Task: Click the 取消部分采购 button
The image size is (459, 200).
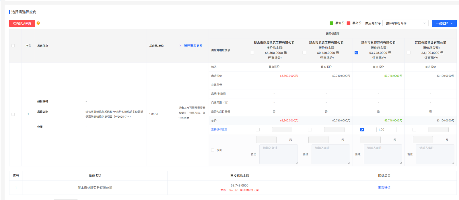Action: coord(22,23)
